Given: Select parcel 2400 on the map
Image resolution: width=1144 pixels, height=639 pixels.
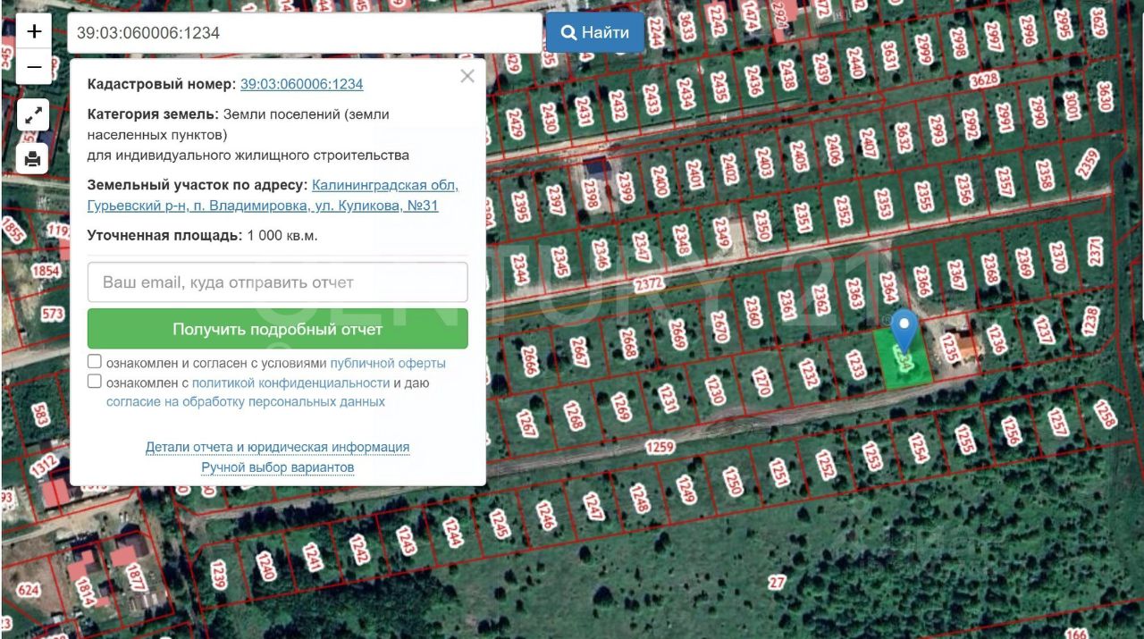Looking at the screenshot, I should click(x=660, y=181).
